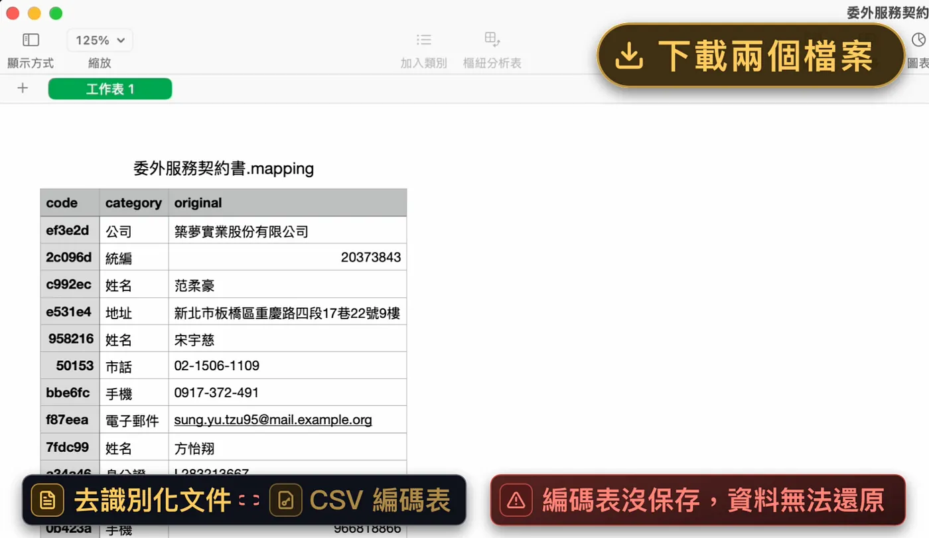Close the window with red button
The image size is (929, 538).
coord(12,13)
